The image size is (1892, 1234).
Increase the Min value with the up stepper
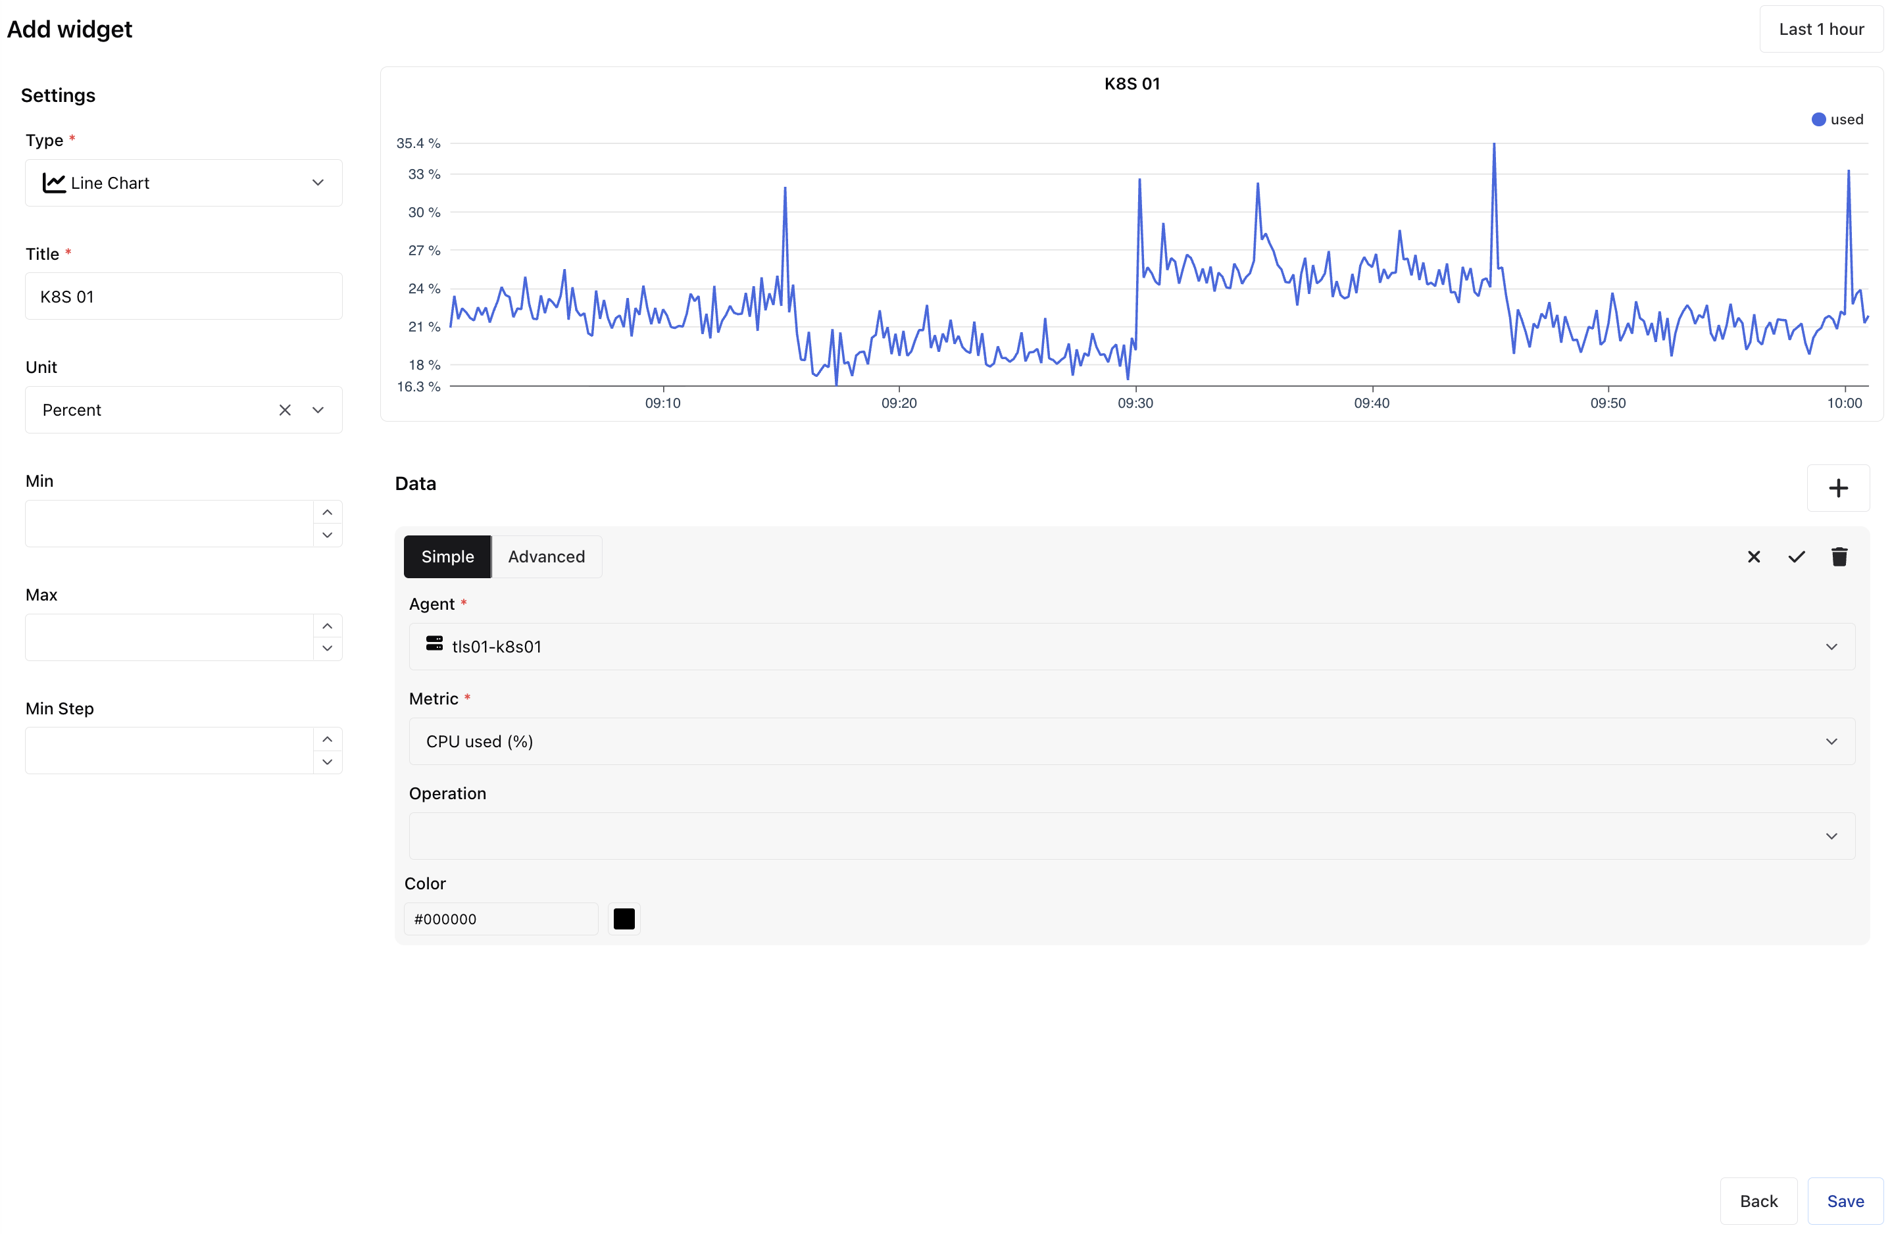(328, 511)
